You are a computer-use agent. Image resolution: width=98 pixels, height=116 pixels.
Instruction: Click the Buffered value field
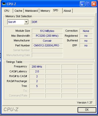click(x=86, y=41)
